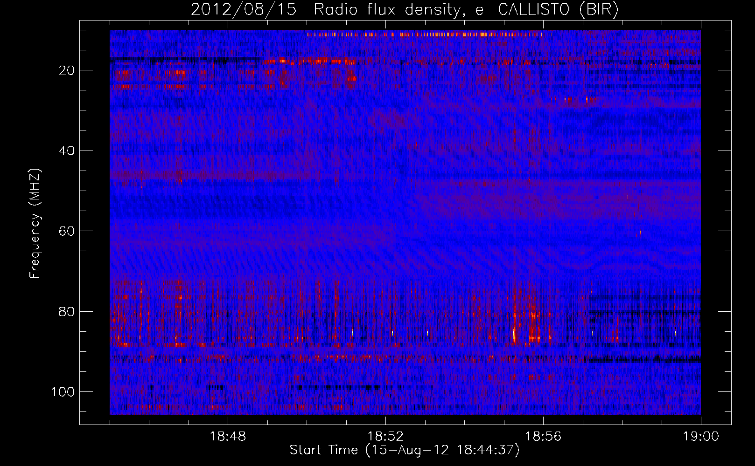Click the 18:48 time tick label
This screenshot has height=466, width=755.
tap(228, 437)
